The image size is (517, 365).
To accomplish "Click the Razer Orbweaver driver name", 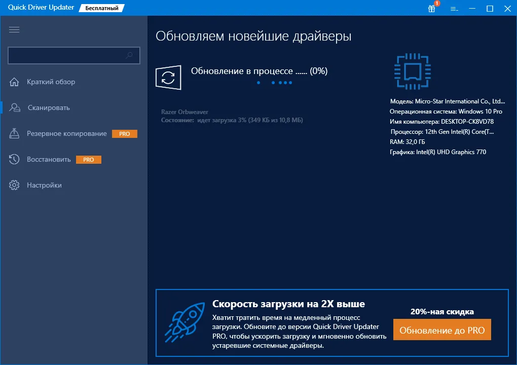I will (184, 112).
